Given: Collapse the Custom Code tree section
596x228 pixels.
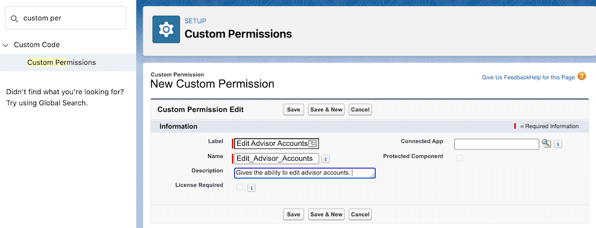Looking at the screenshot, I should click(x=5, y=45).
